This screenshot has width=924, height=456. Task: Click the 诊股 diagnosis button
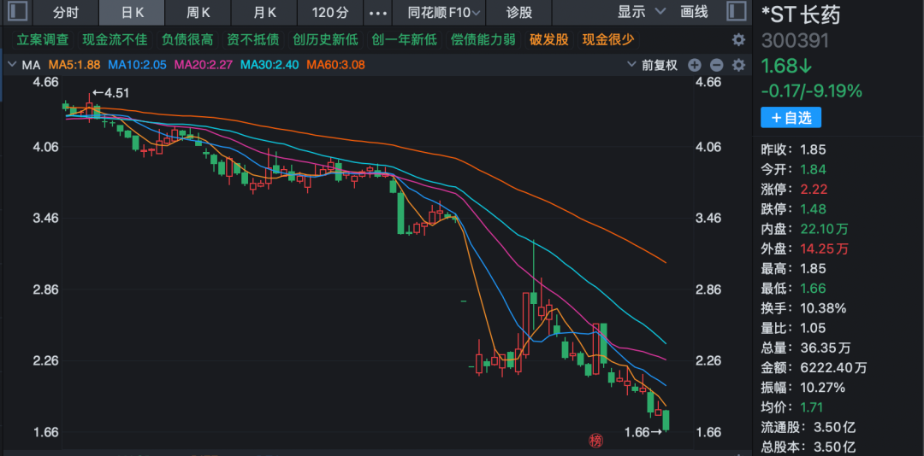pyautogui.click(x=518, y=13)
